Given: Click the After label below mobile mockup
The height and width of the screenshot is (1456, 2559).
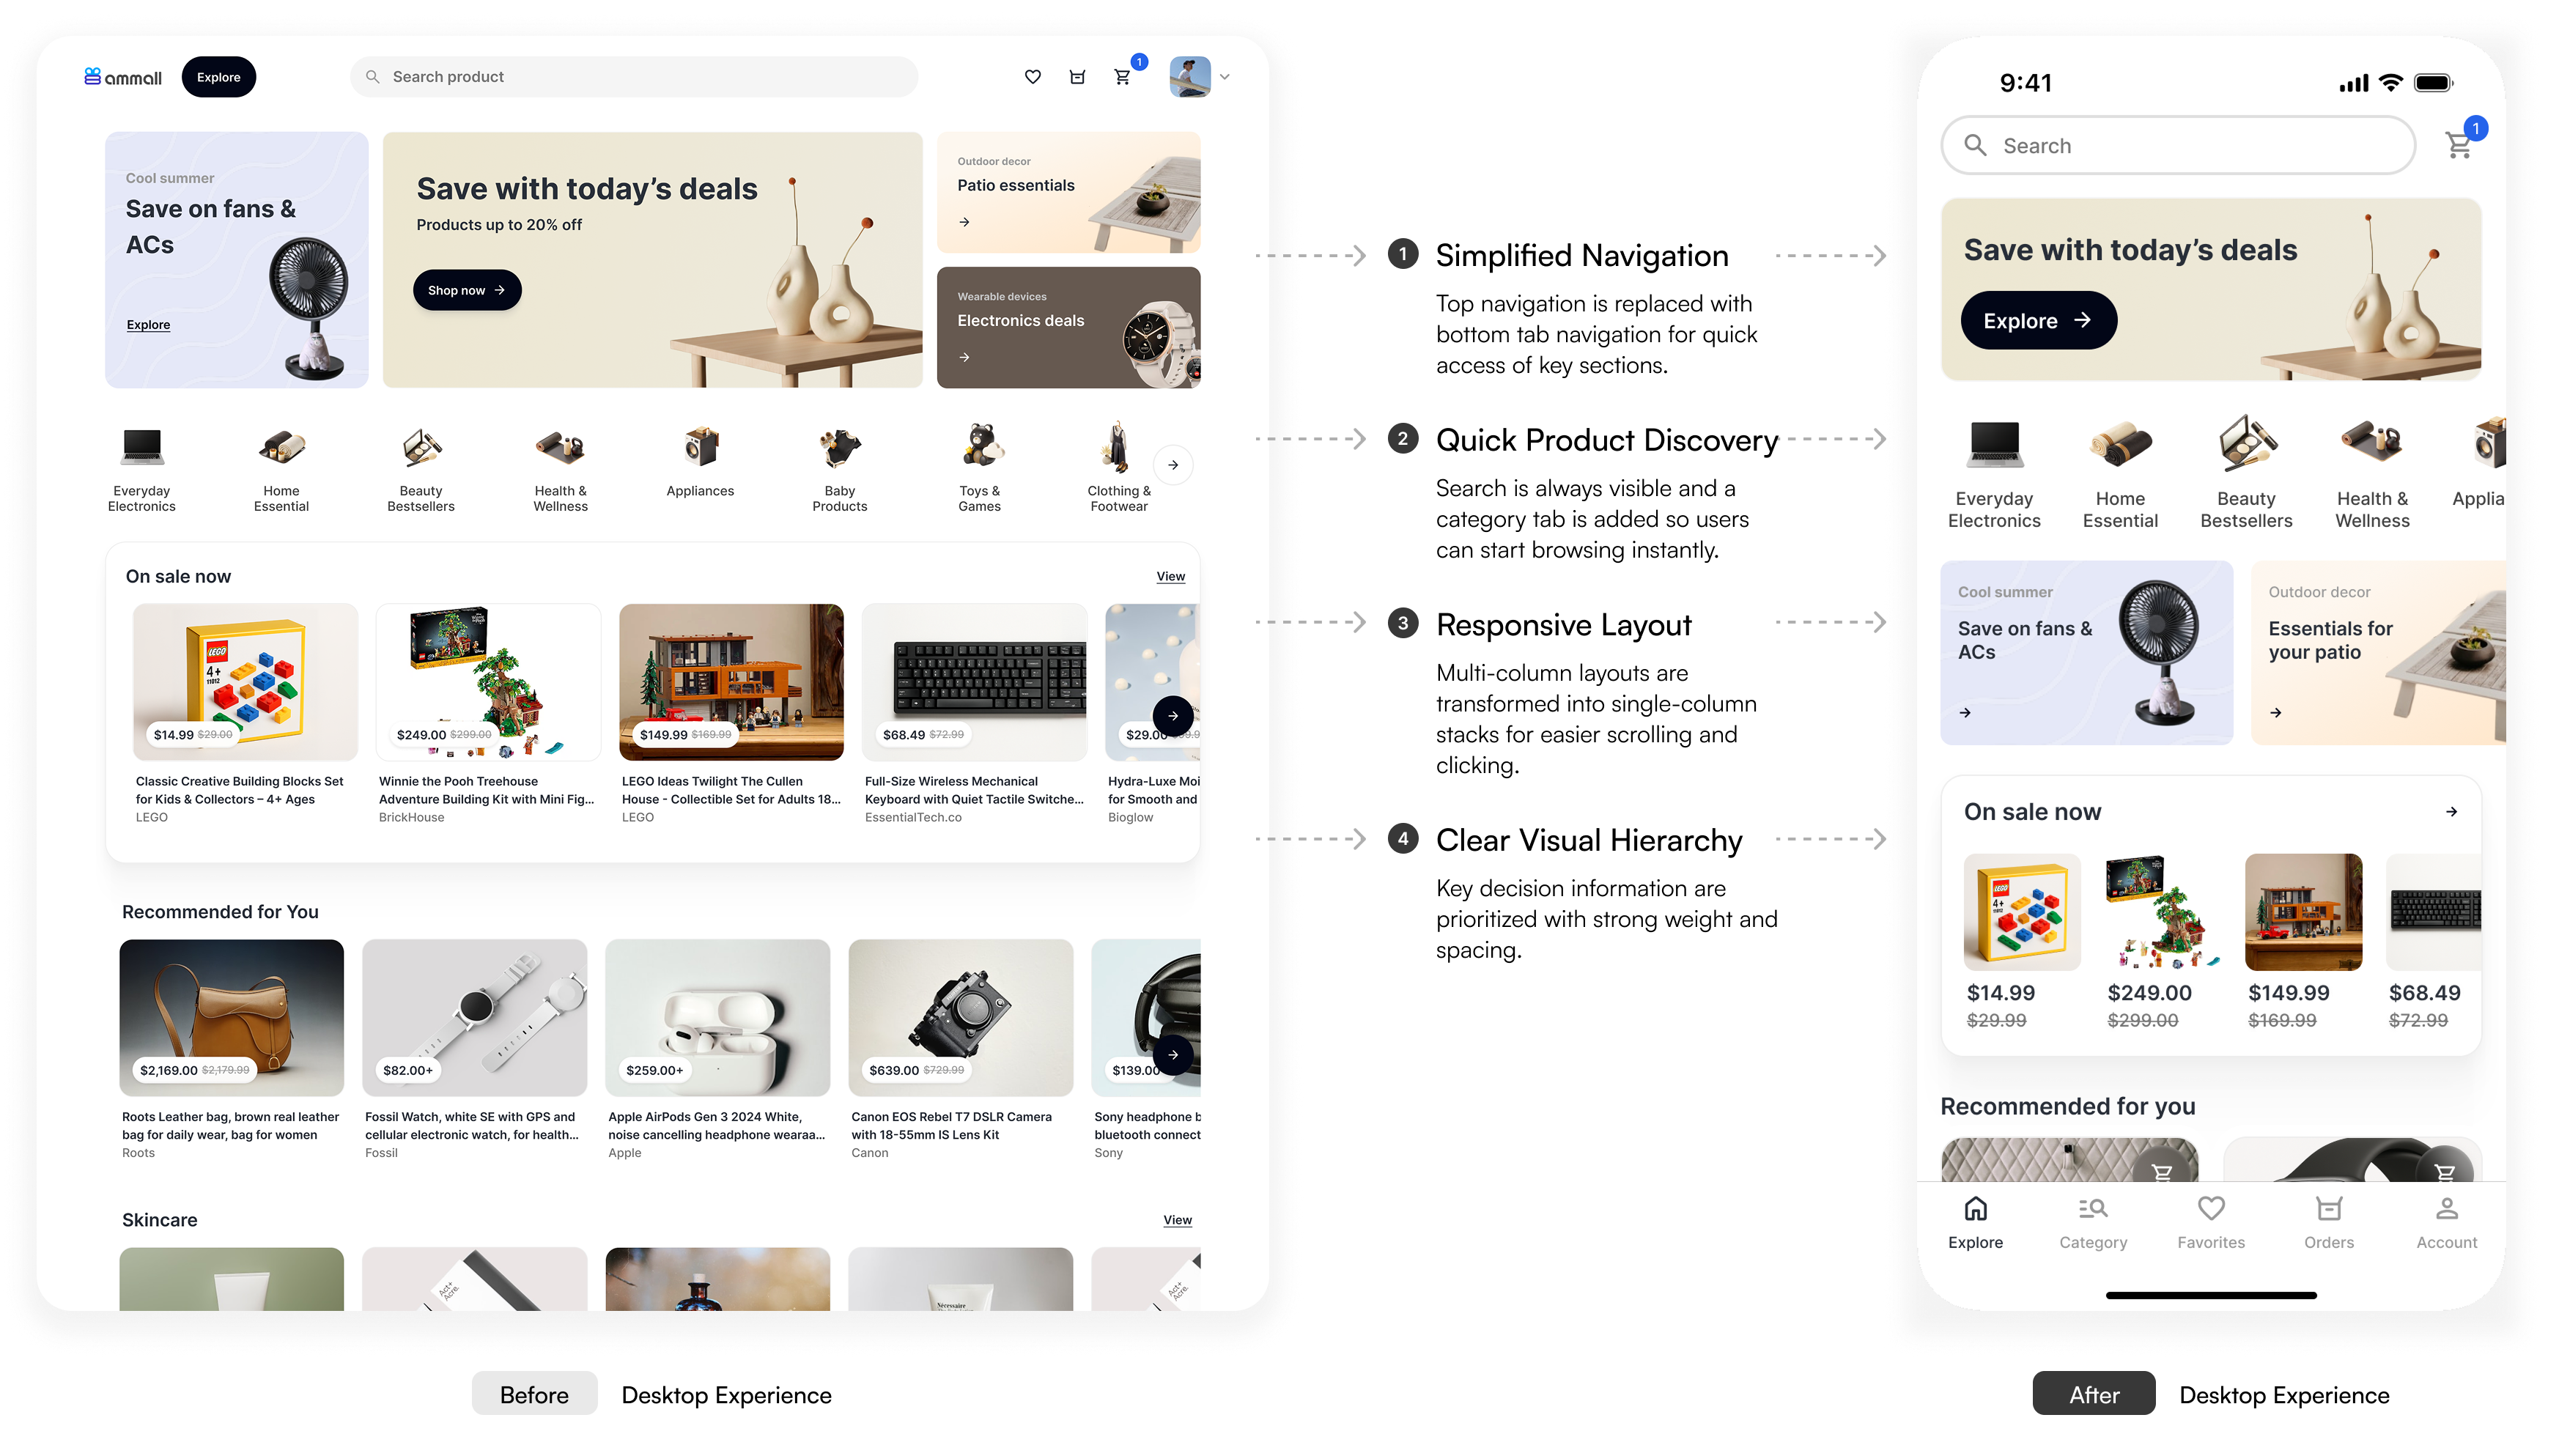Looking at the screenshot, I should click(2094, 1394).
